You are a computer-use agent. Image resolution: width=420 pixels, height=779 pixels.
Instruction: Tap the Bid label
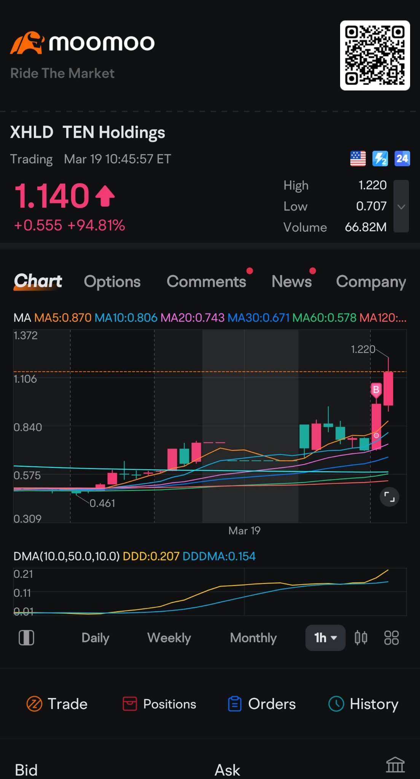point(26,770)
